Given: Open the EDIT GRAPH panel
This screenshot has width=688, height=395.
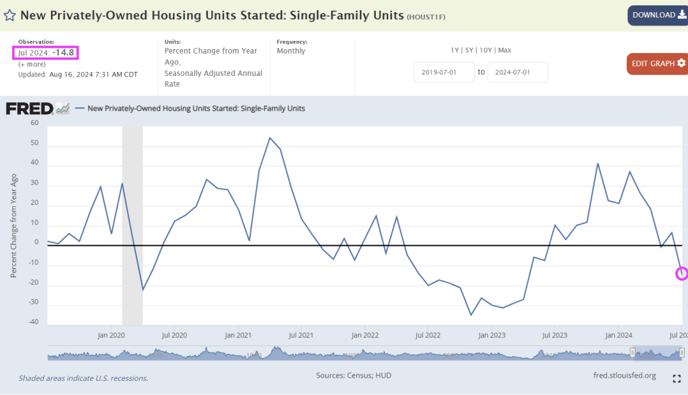Looking at the screenshot, I should tap(657, 63).
